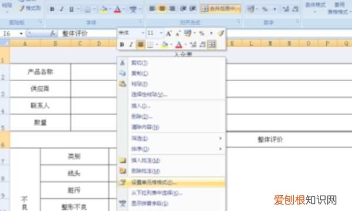Open the Font group dialog launcher (字体)
352x211 pixels.
point(140,21)
